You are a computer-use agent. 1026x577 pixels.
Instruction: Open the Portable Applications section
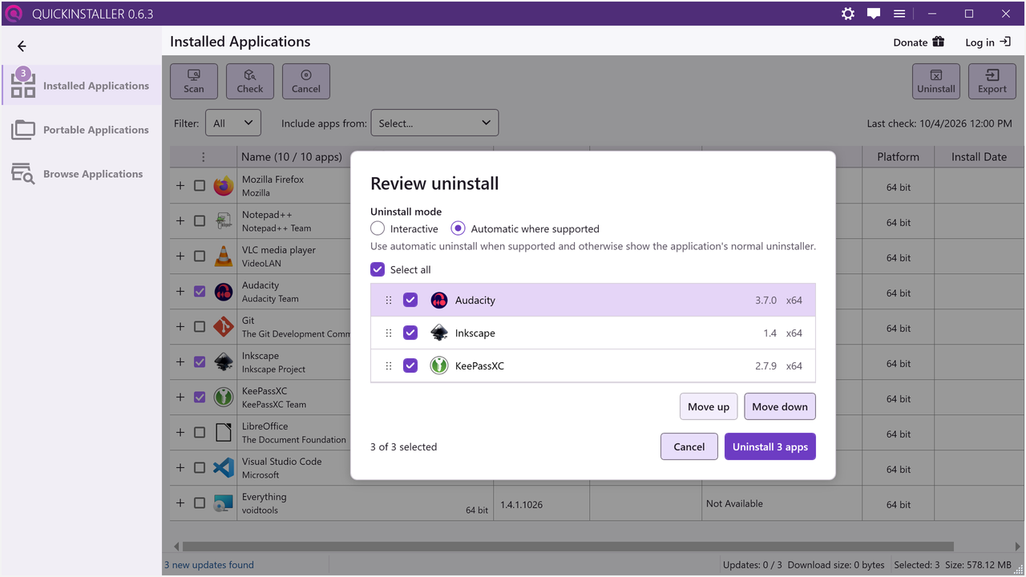[x=82, y=130]
